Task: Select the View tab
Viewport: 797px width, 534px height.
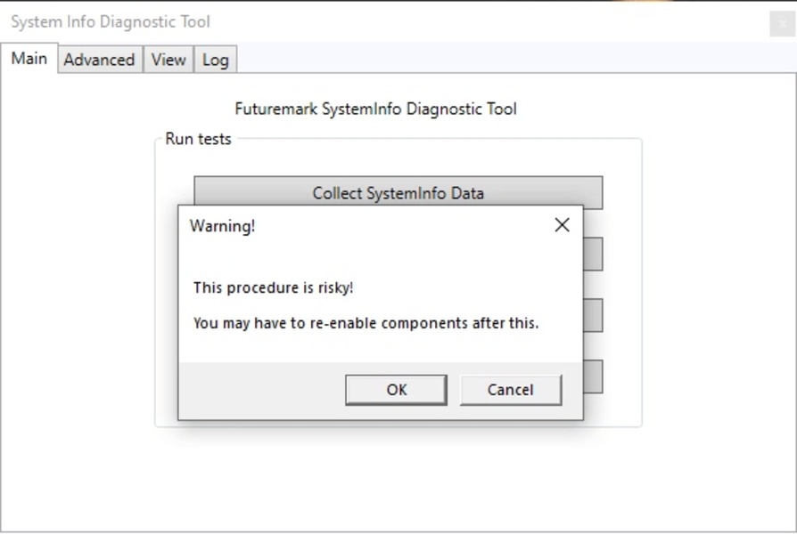Action: pos(168,60)
